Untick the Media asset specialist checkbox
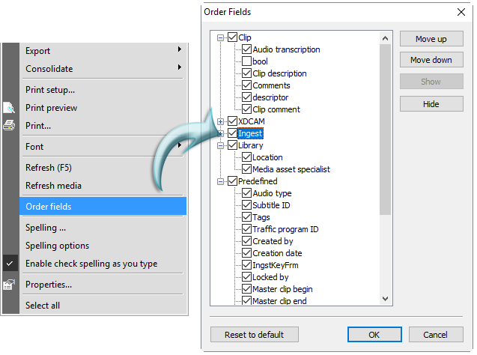The height and width of the screenshot is (355, 477). click(x=246, y=169)
